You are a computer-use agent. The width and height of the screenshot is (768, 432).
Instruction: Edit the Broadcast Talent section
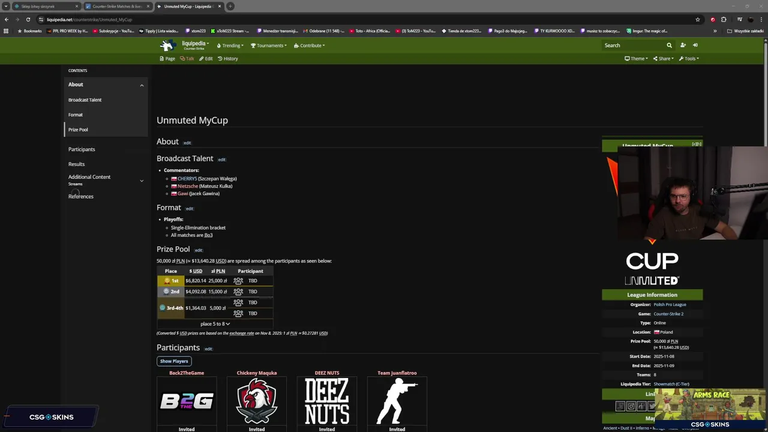[221, 160]
